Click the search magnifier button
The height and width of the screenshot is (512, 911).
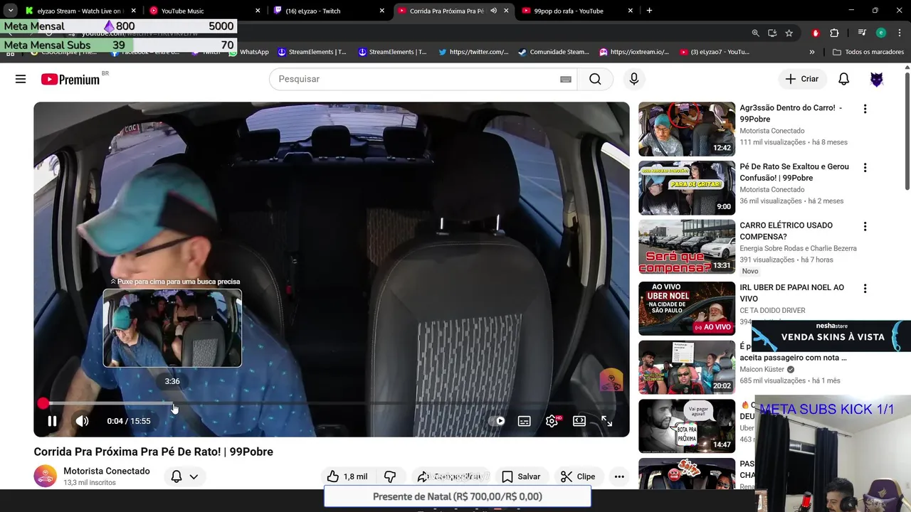[595, 79]
